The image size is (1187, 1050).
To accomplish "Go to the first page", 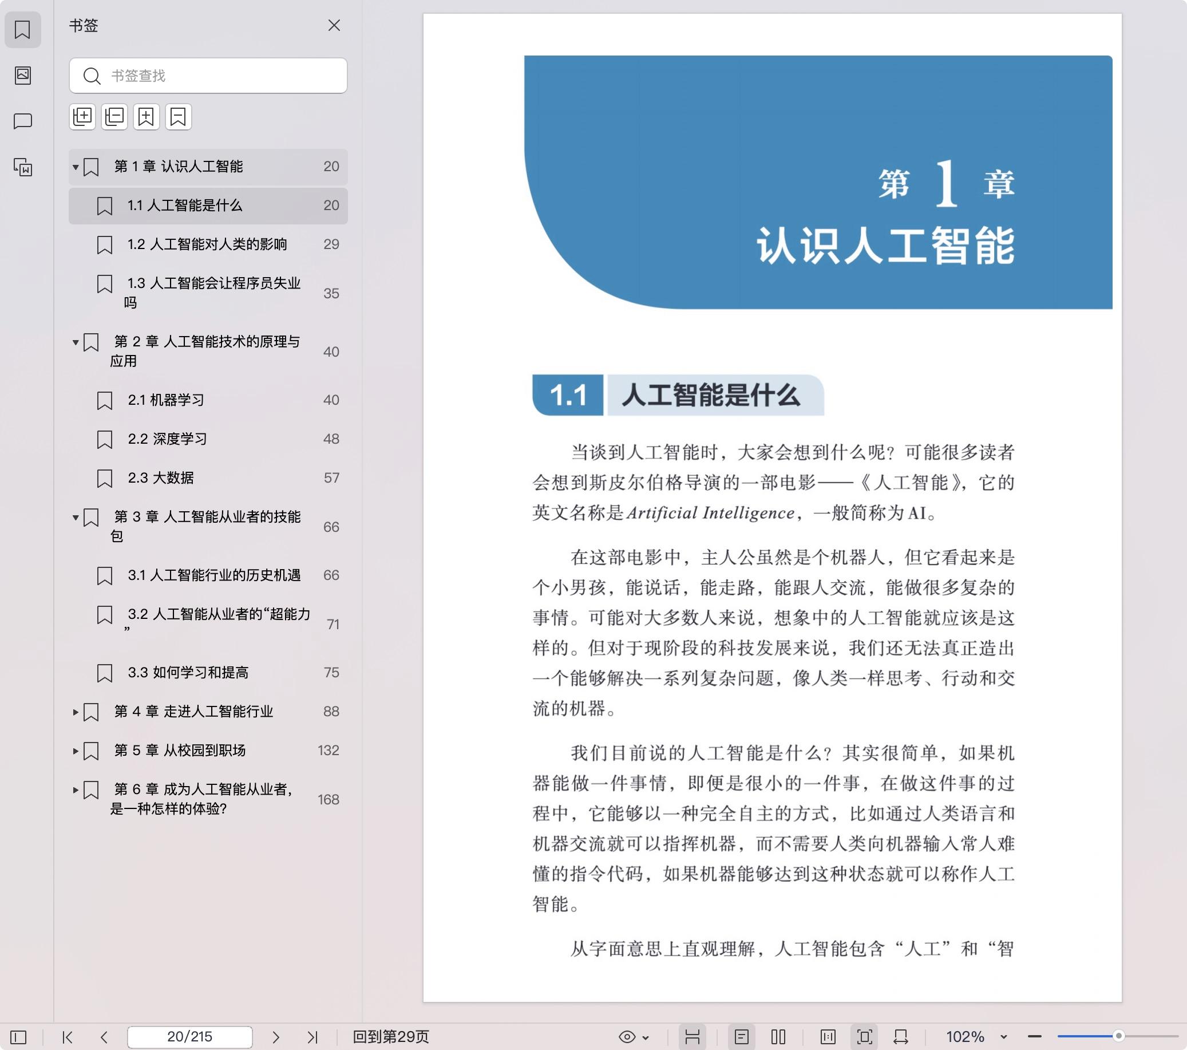I will click(x=68, y=1037).
